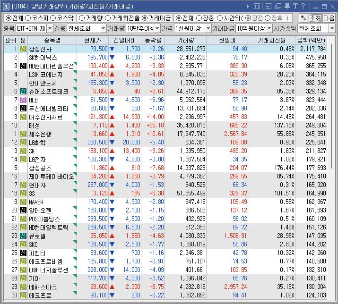Image resolution: width=338 pixels, height=304 pixels.
Task: Open the 신용 전체조회 dropdown
Action: pyautogui.click(x=103, y=28)
